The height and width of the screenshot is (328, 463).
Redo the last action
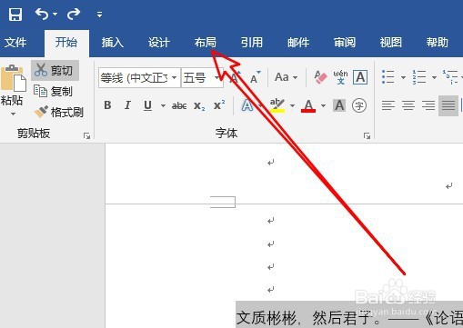(x=74, y=14)
